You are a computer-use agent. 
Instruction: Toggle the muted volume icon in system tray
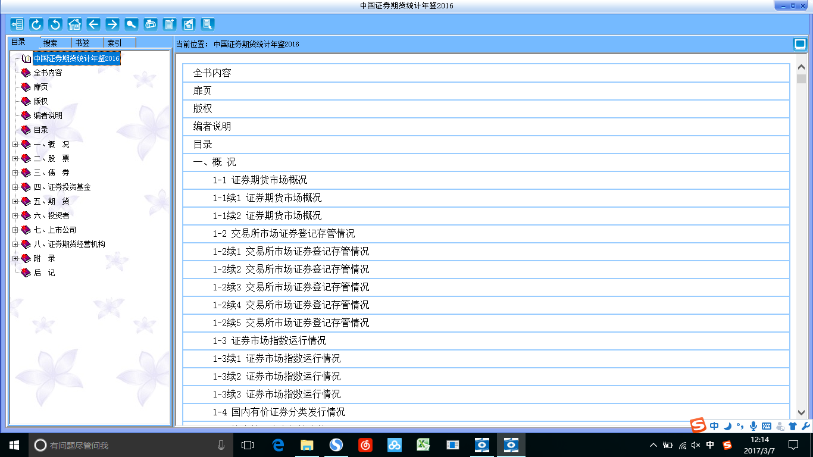point(696,445)
